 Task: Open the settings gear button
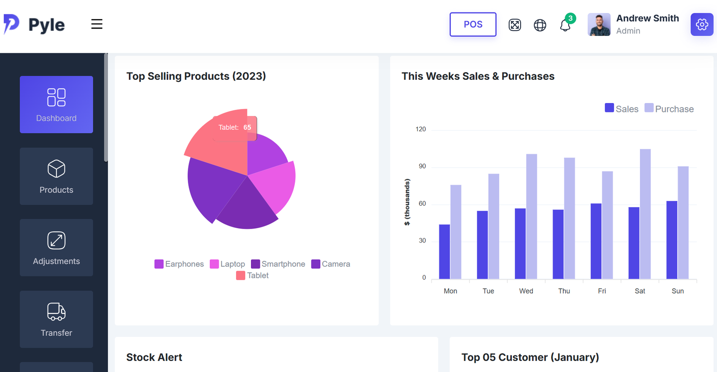coord(702,24)
